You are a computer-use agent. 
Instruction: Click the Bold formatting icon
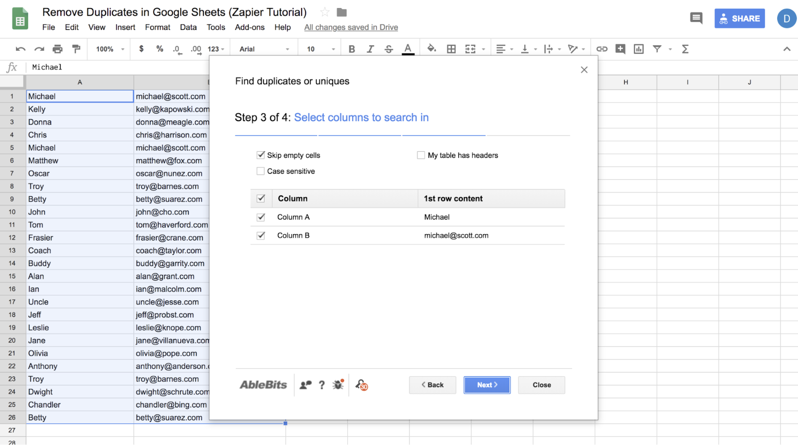coord(351,49)
